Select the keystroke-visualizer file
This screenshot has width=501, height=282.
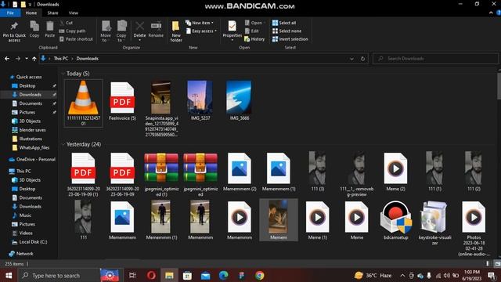(435, 222)
